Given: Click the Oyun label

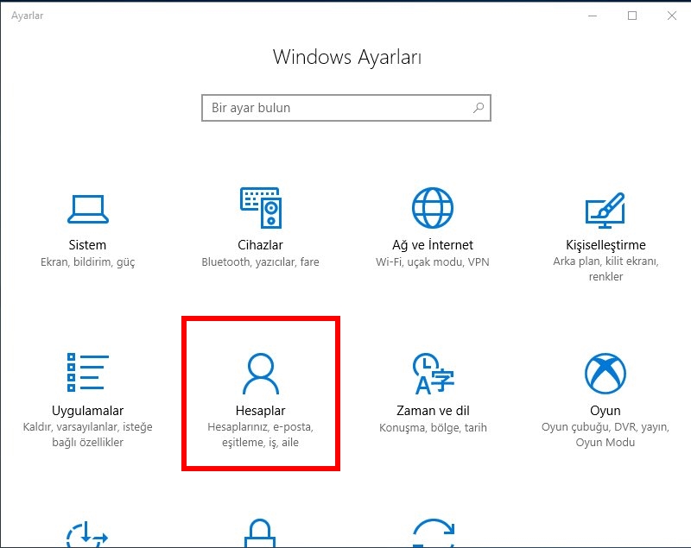Looking at the screenshot, I should [x=605, y=411].
